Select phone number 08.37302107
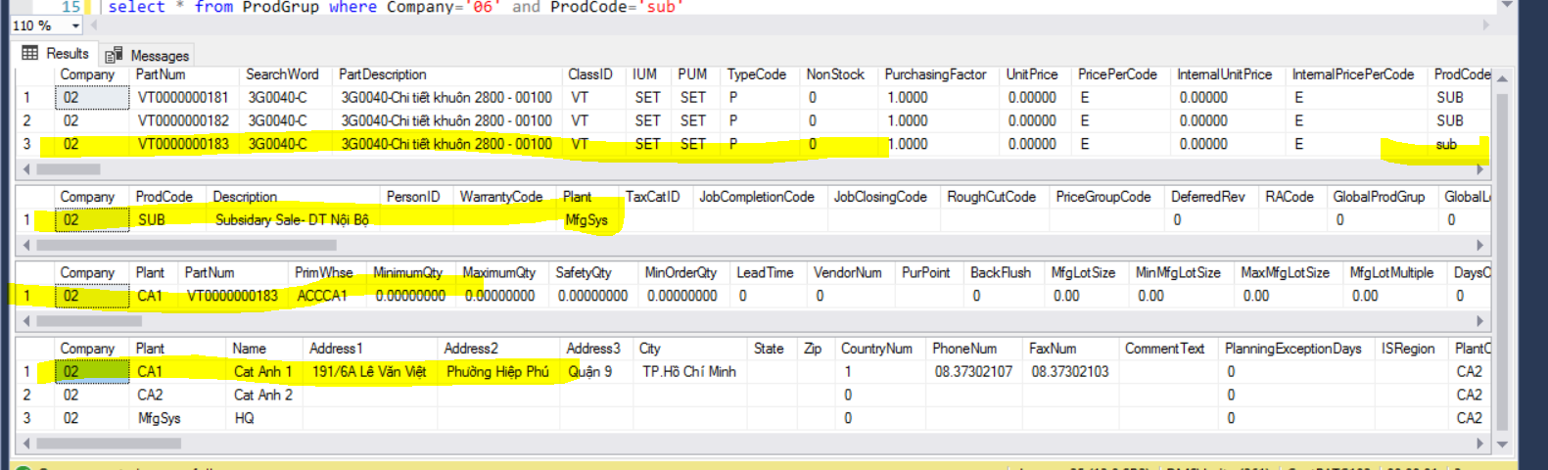1548x470 pixels. tap(975, 372)
